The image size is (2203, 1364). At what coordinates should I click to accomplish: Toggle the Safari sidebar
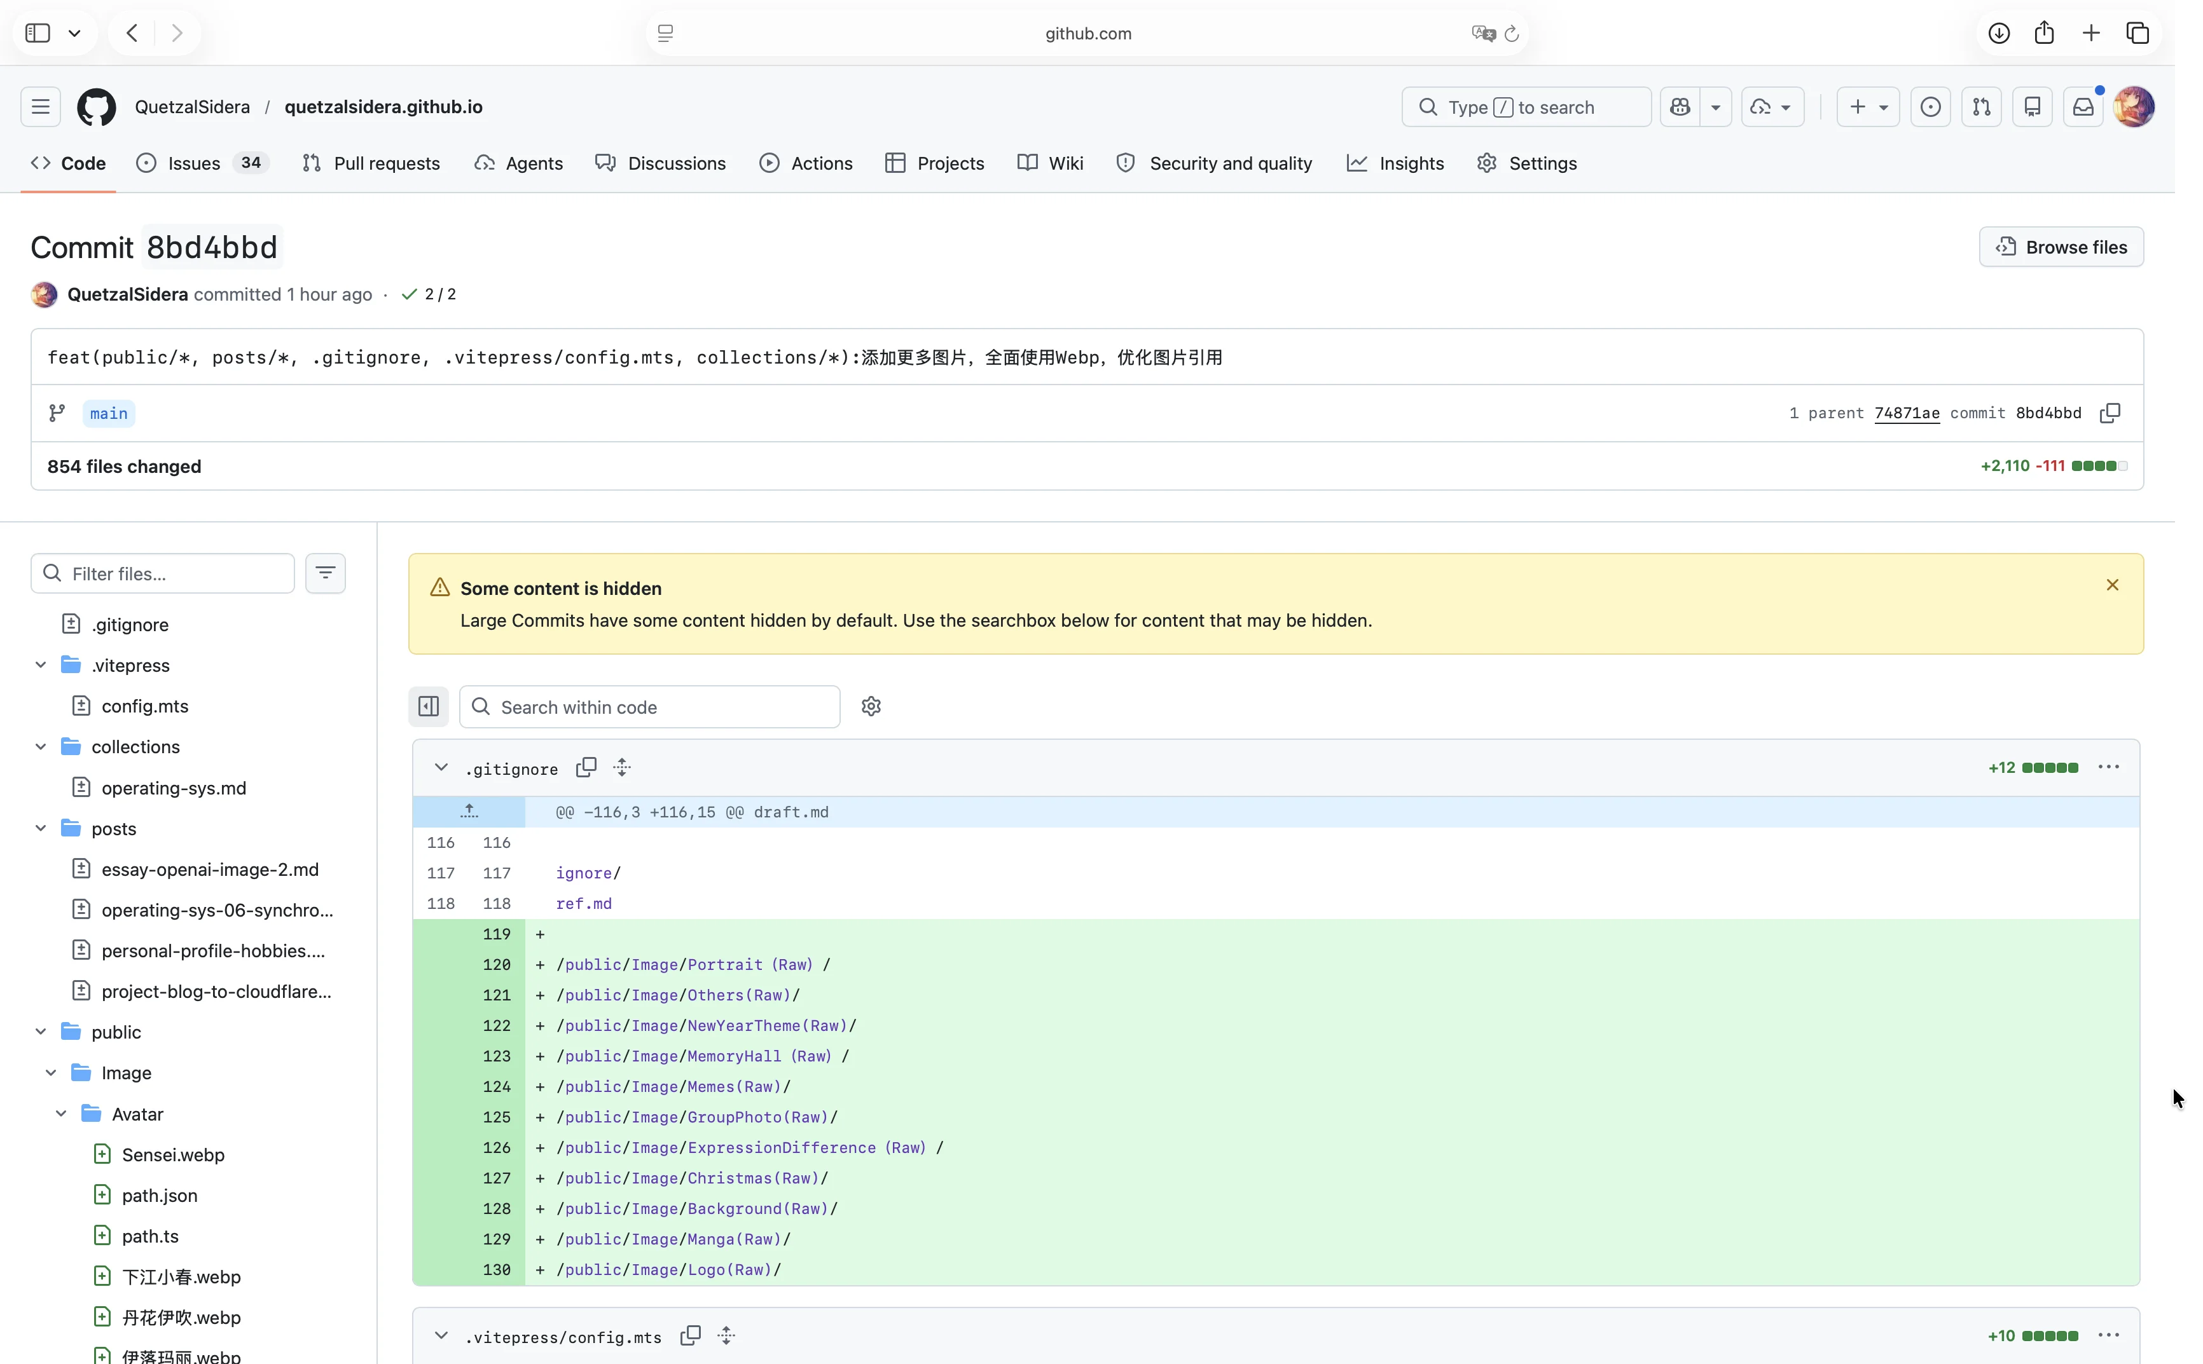38,34
